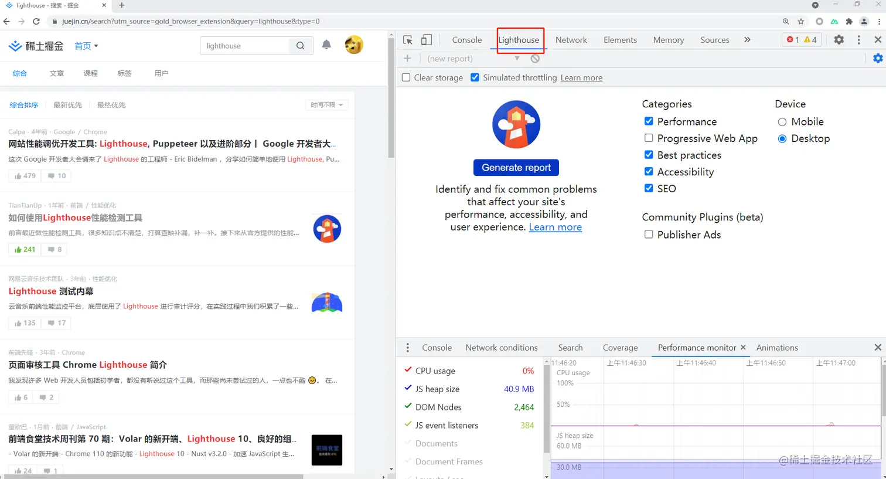Toggle the device toolbar icon
Viewport: 886px width, 479px height.
pos(427,40)
